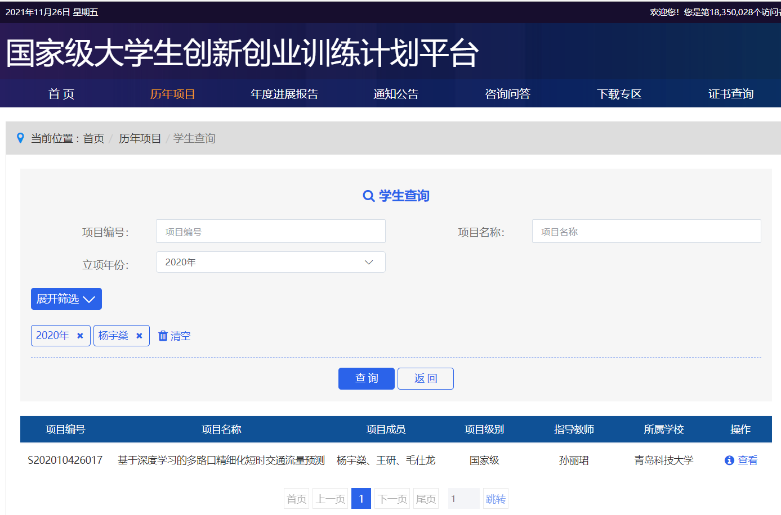Click the page number jump input box
This screenshot has height=515, width=781.
click(x=463, y=499)
